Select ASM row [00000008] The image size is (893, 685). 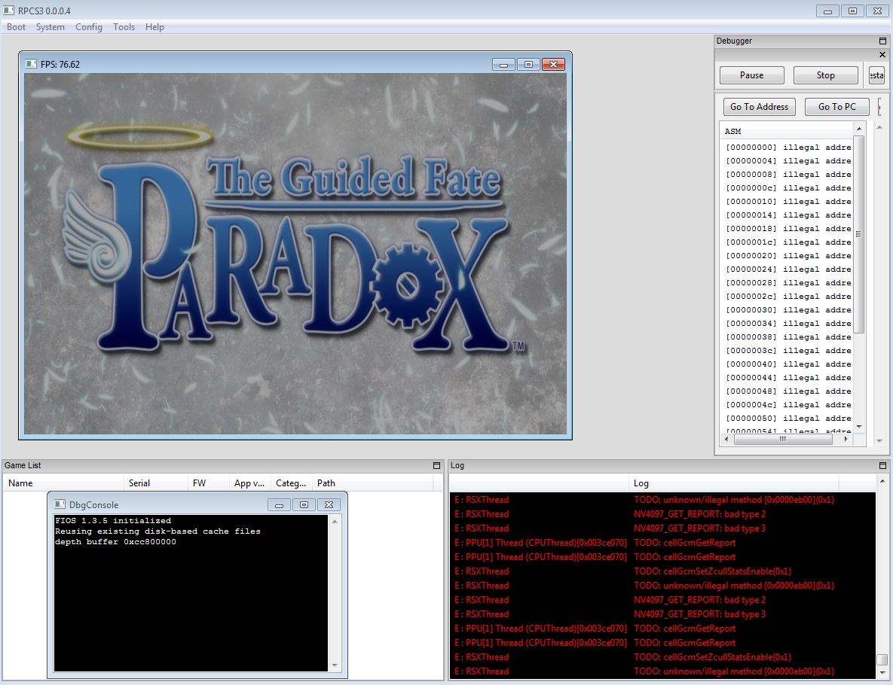point(788,175)
